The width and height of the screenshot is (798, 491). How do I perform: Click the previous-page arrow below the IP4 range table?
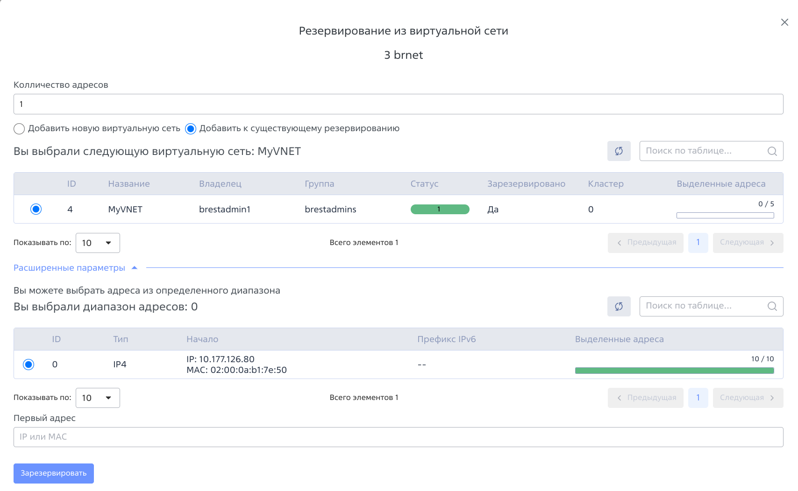tap(620, 398)
